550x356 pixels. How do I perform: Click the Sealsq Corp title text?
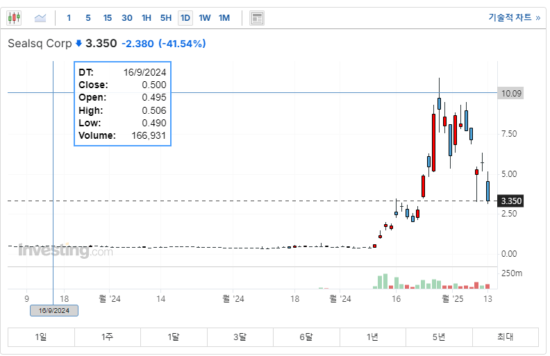(40, 44)
